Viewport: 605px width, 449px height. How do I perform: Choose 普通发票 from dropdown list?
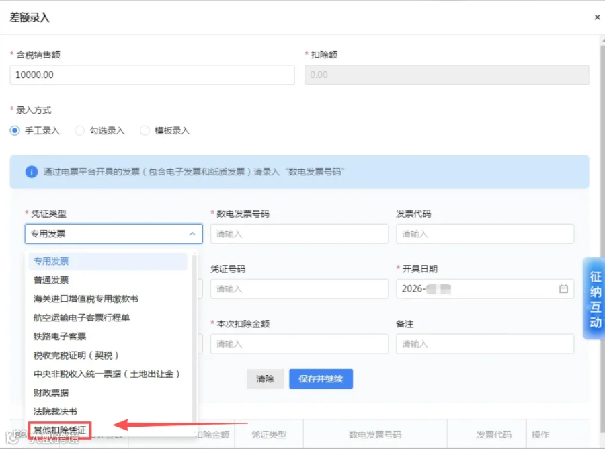[108, 280]
